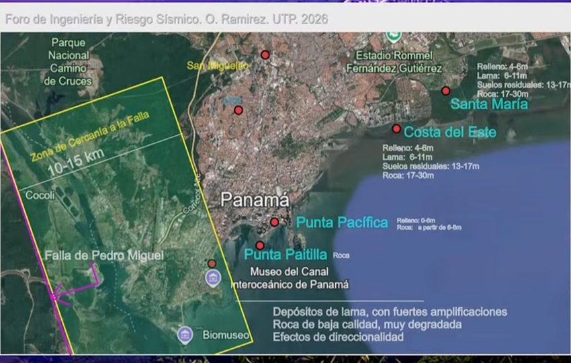Screen dimensions: 571x363
Task: Select the red dot above Punta Paitilla label
Action: (x=260, y=245)
